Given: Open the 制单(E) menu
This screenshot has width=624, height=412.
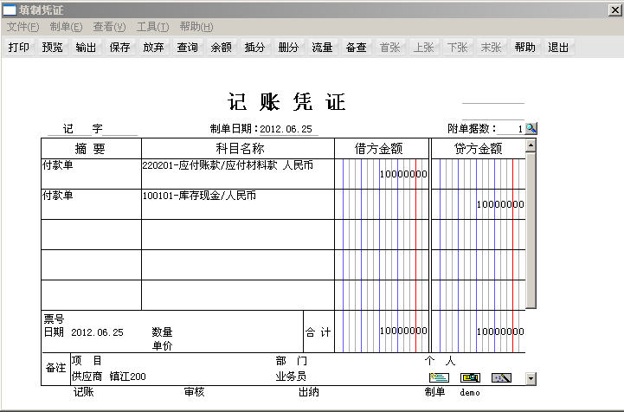Looking at the screenshot, I should 66,27.
